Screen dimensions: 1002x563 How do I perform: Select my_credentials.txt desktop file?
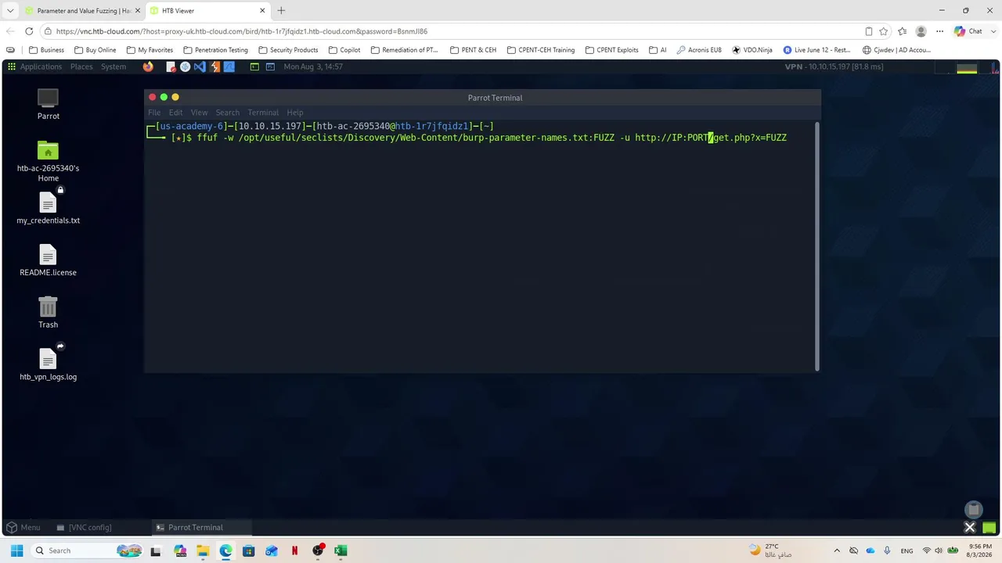point(48,209)
